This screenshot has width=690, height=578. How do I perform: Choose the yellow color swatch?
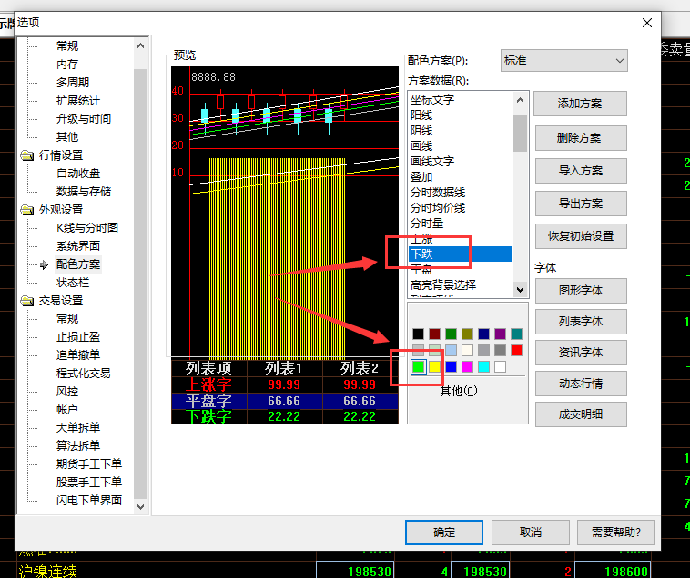coord(434,367)
